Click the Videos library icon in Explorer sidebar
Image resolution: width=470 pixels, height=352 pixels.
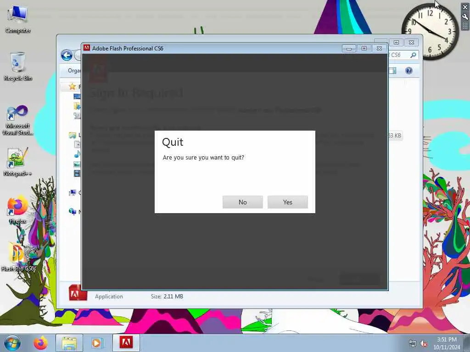[x=77, y=173]
